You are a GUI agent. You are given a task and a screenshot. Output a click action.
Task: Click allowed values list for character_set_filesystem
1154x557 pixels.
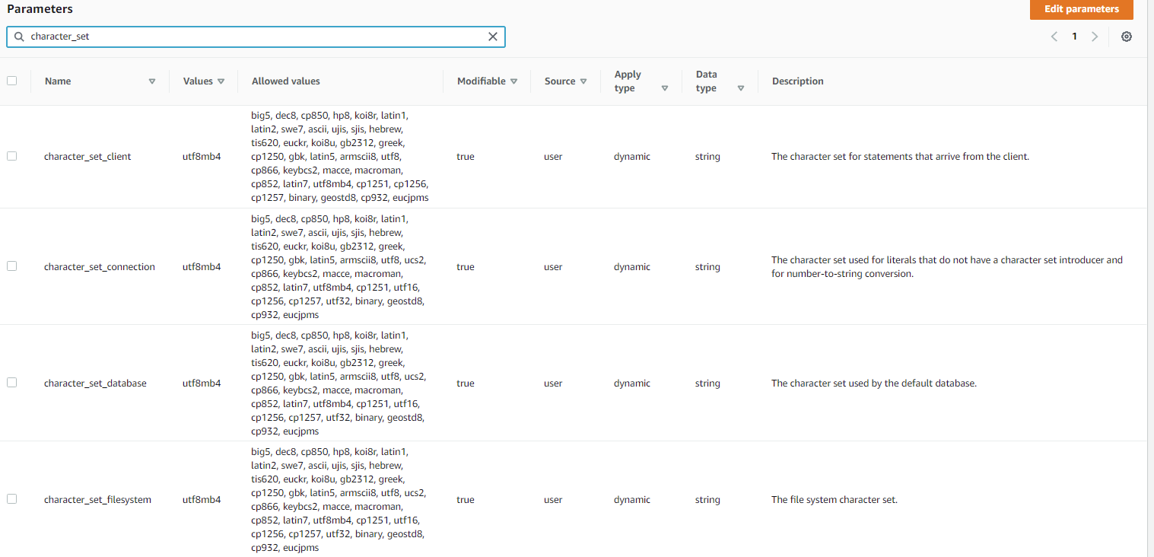pos(339,499)
